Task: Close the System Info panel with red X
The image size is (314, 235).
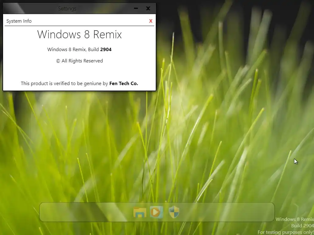Action: [151, 21]
